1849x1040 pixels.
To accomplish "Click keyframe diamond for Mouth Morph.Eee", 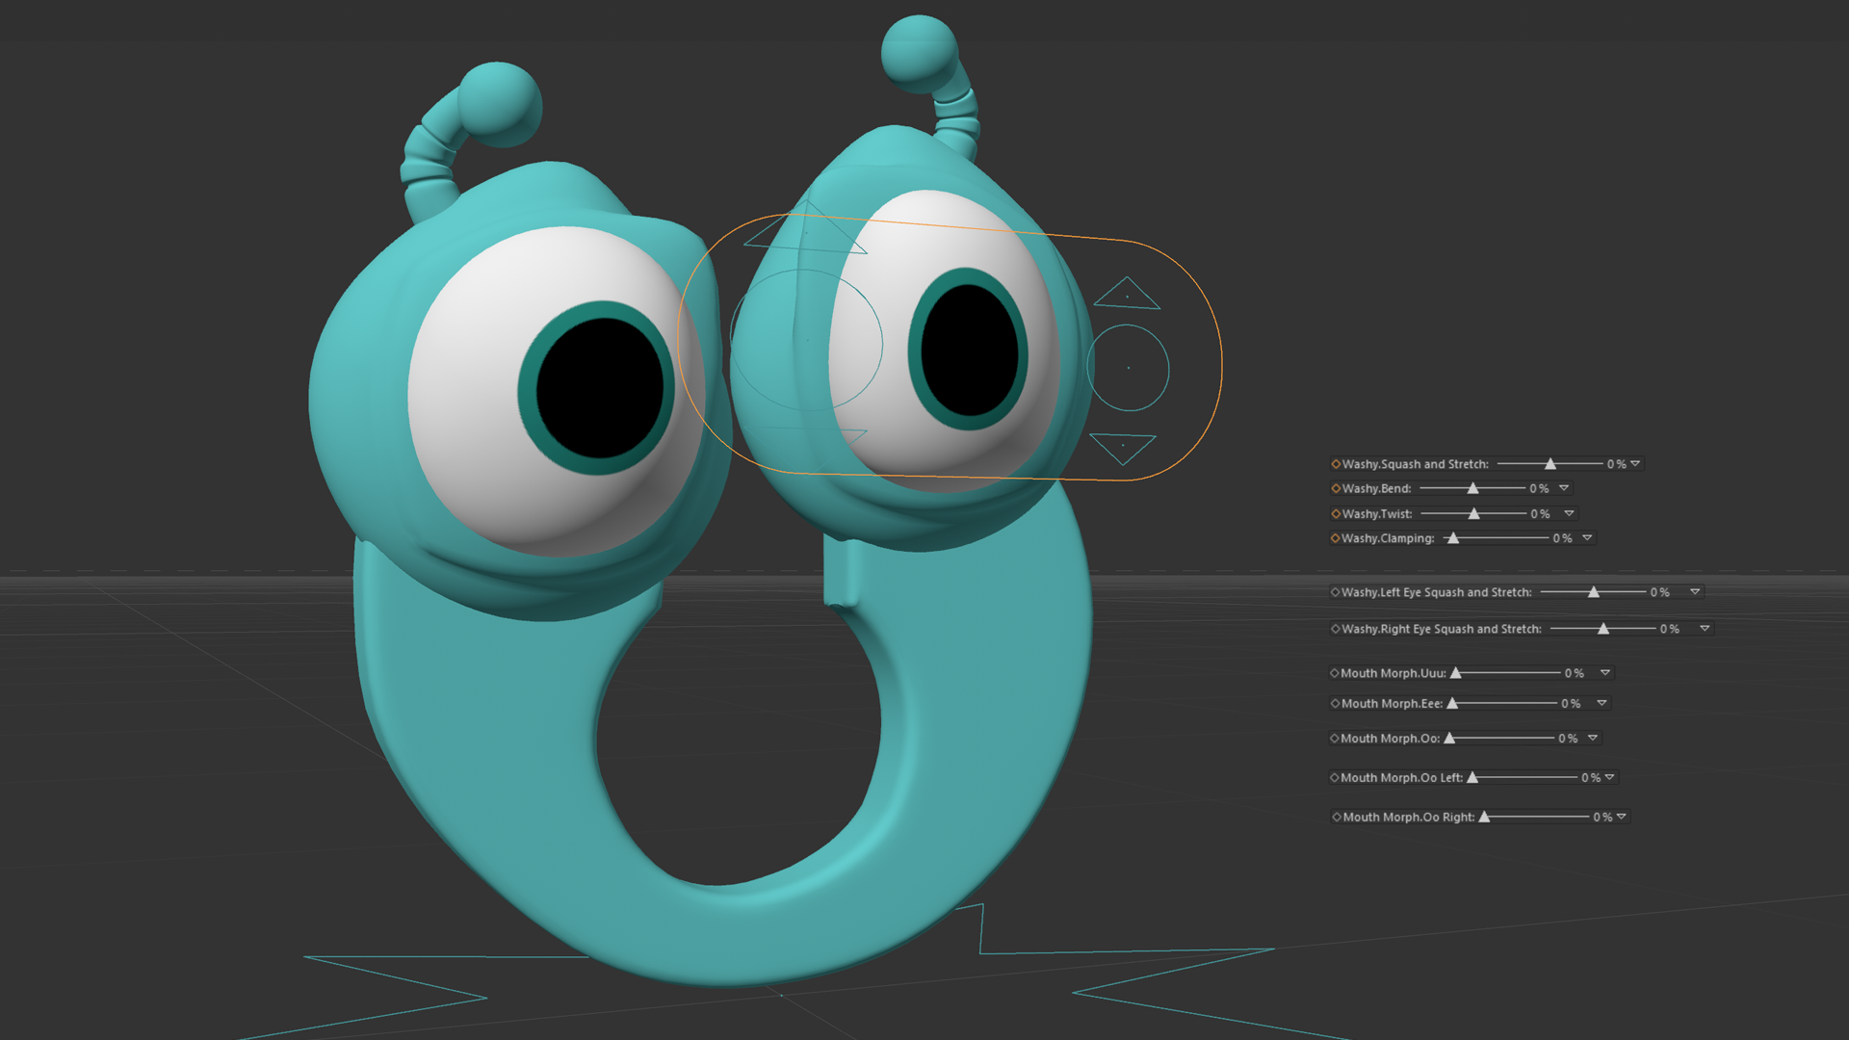I will (x=1335, y=704).
